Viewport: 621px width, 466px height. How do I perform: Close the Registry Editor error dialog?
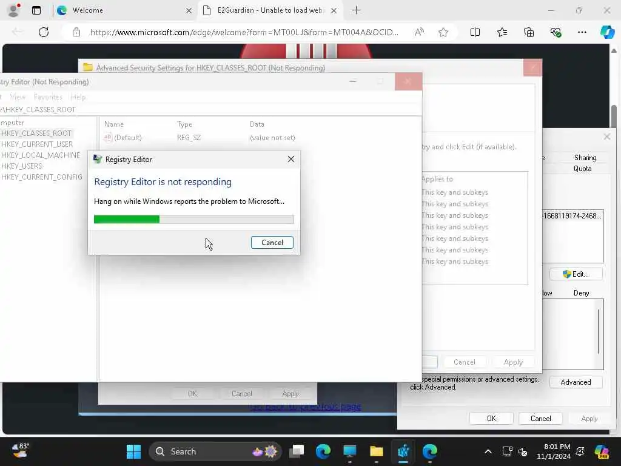[291, 159]
